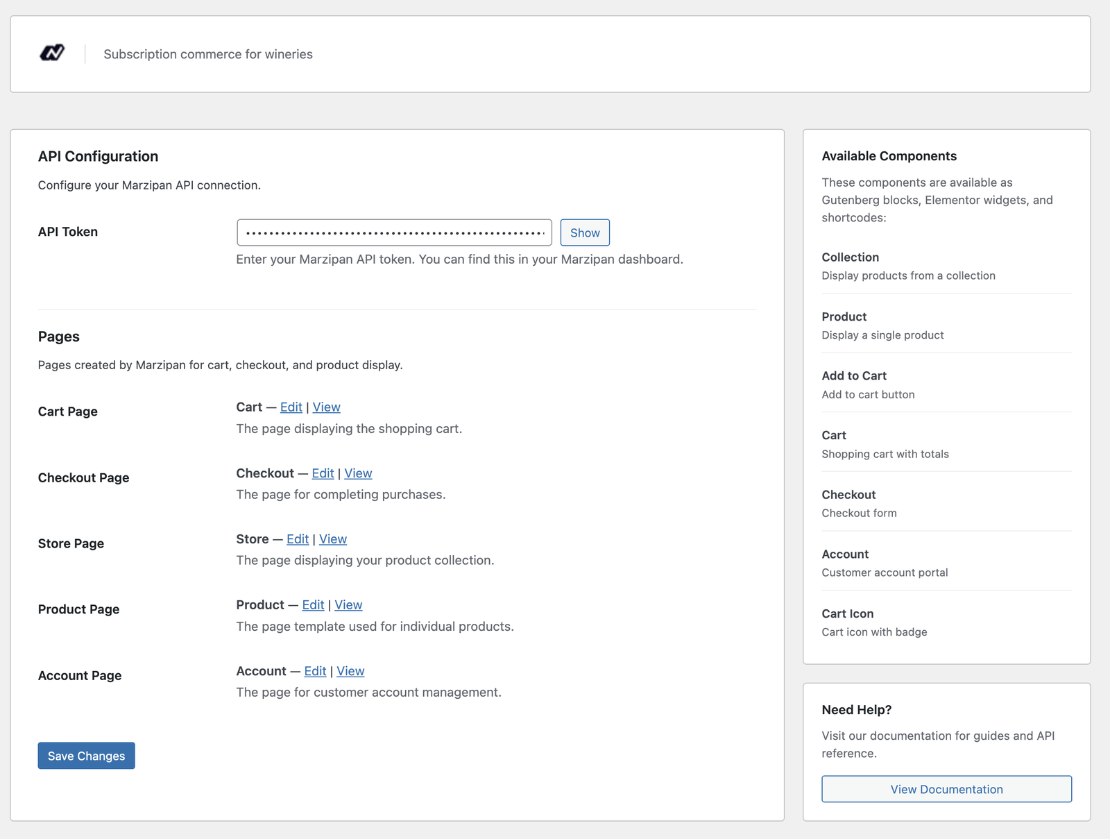
Task: Click 'Shopping cart with totals' description
Action: coord(885,454)
